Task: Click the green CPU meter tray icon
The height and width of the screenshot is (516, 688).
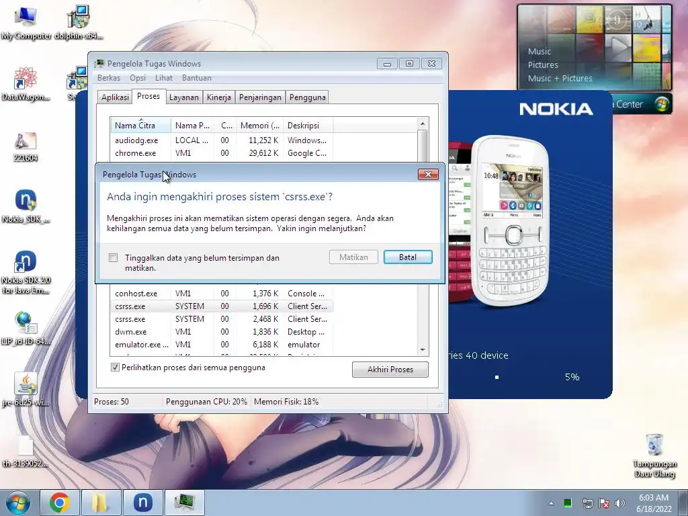Action: click(x=567, y=503)
